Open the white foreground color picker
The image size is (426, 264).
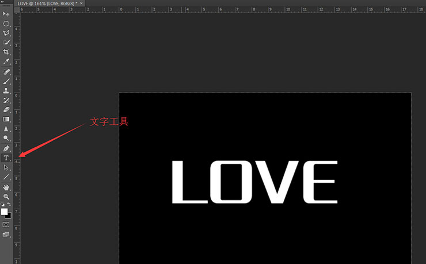coord(5,212)
